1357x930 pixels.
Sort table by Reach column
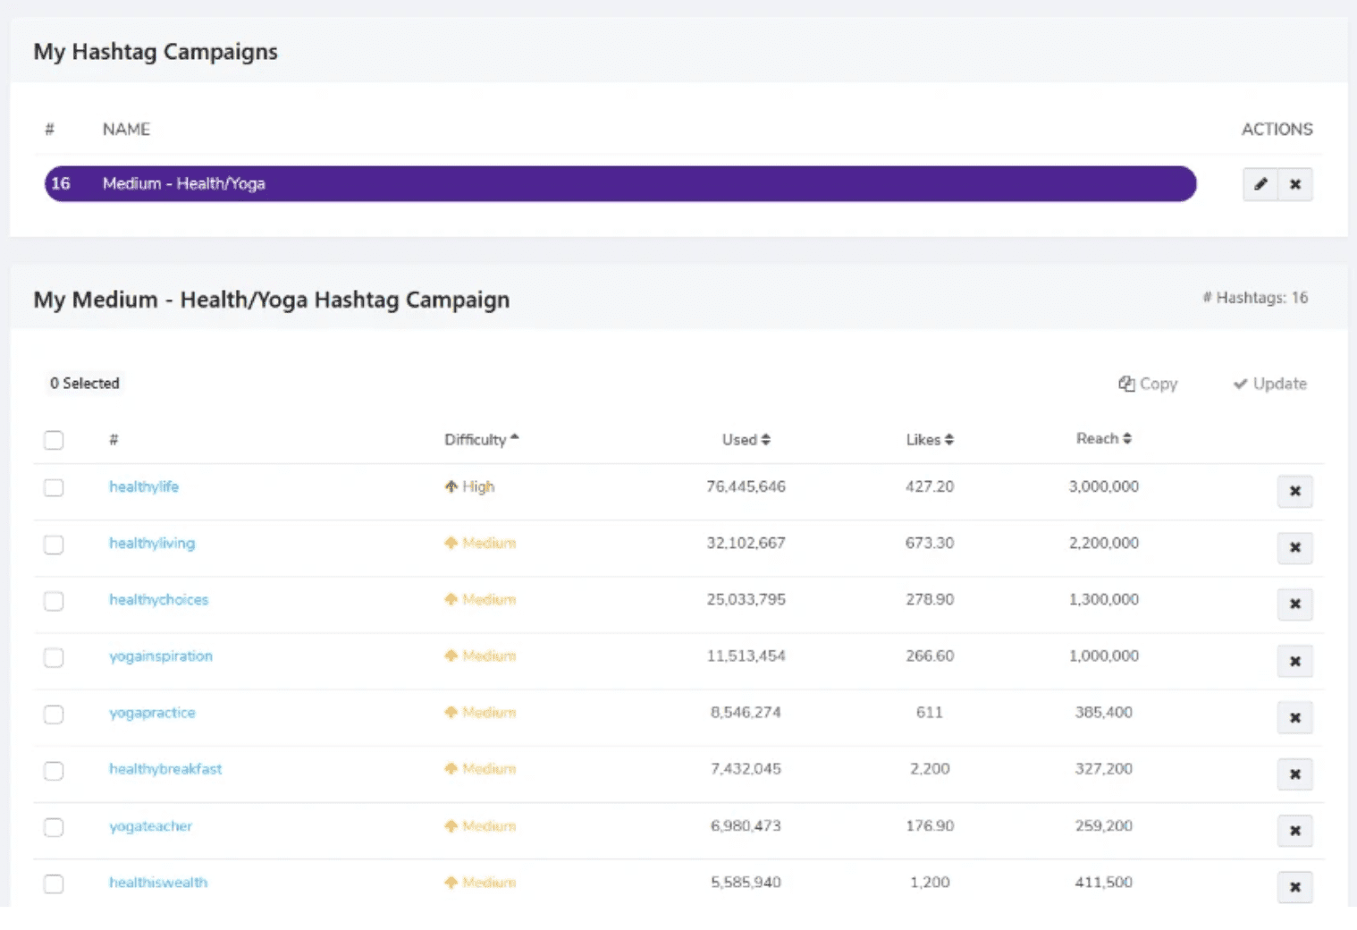tap(1104, 438)
